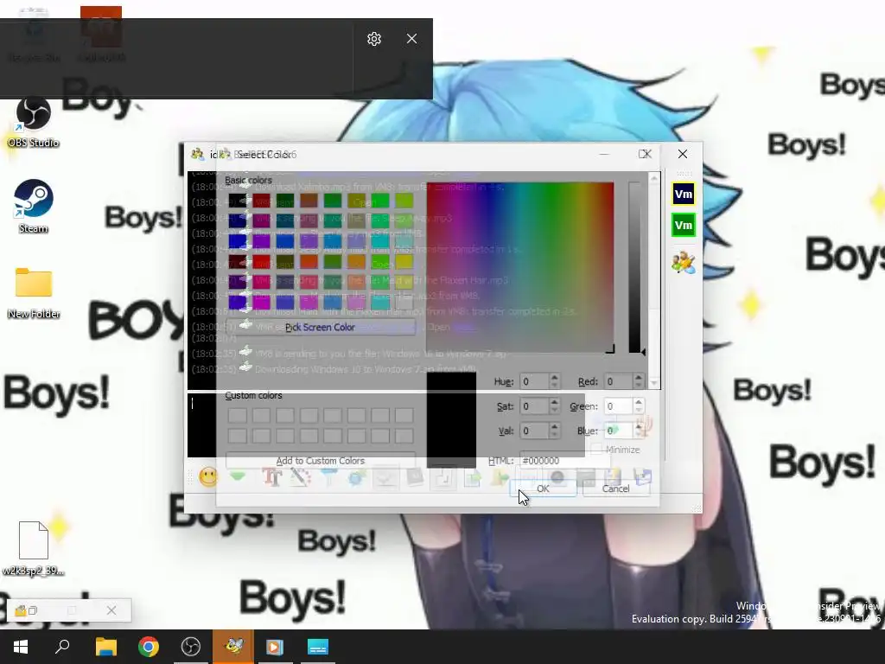Screen dimensions: 885x664
Task: Open the New Folder desktop folder
Action: [34, 292]
